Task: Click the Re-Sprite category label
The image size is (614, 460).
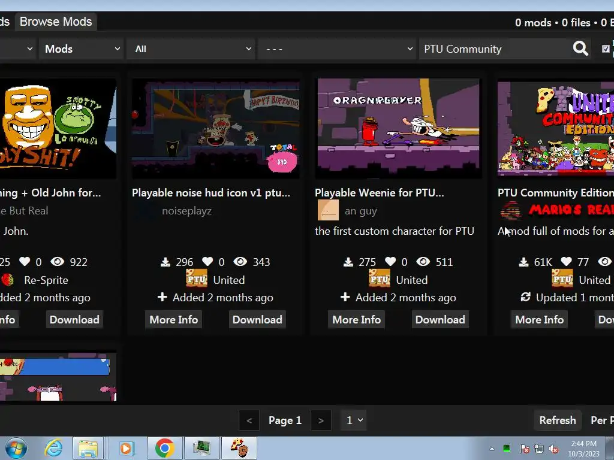Action: 46,280
